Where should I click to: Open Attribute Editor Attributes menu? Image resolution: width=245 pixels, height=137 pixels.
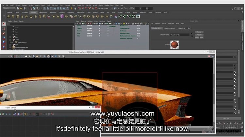click(x=171, y=24)
